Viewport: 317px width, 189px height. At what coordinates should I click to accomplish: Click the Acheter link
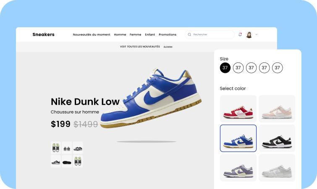pyautogui.click(x=168, y=47)
